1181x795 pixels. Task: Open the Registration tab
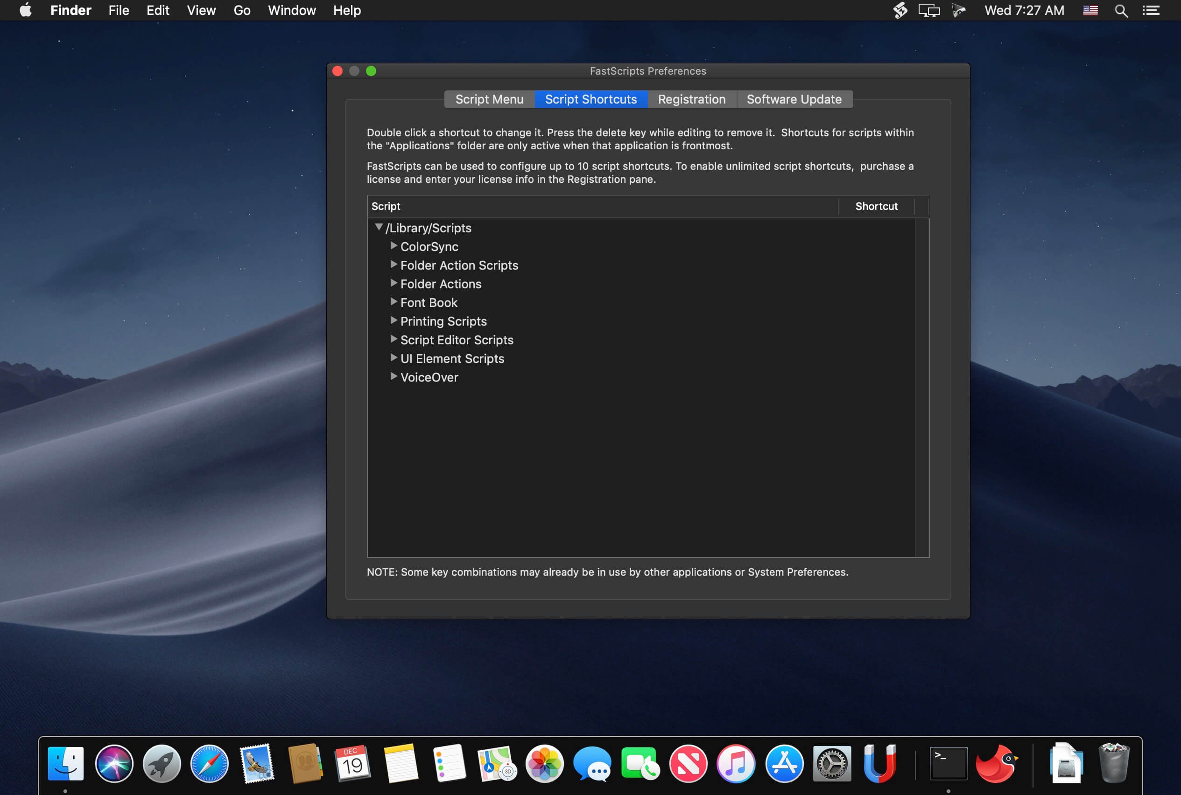[691, 98]
